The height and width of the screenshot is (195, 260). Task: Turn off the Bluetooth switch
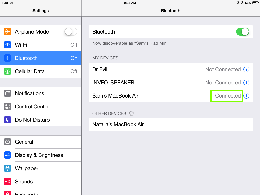(242, 32)
